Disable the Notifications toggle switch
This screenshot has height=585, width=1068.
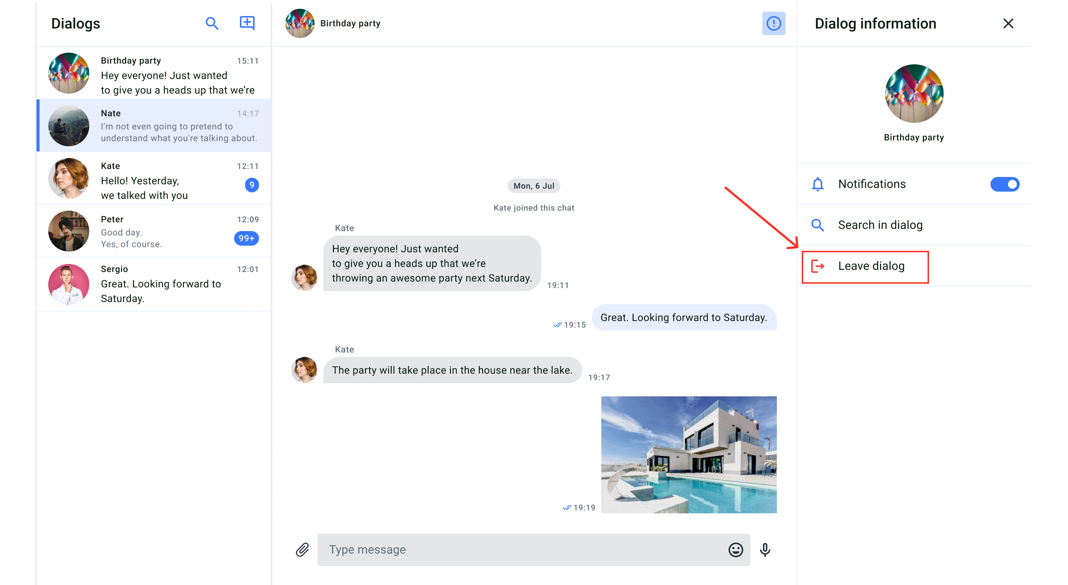coord(1005,184)
